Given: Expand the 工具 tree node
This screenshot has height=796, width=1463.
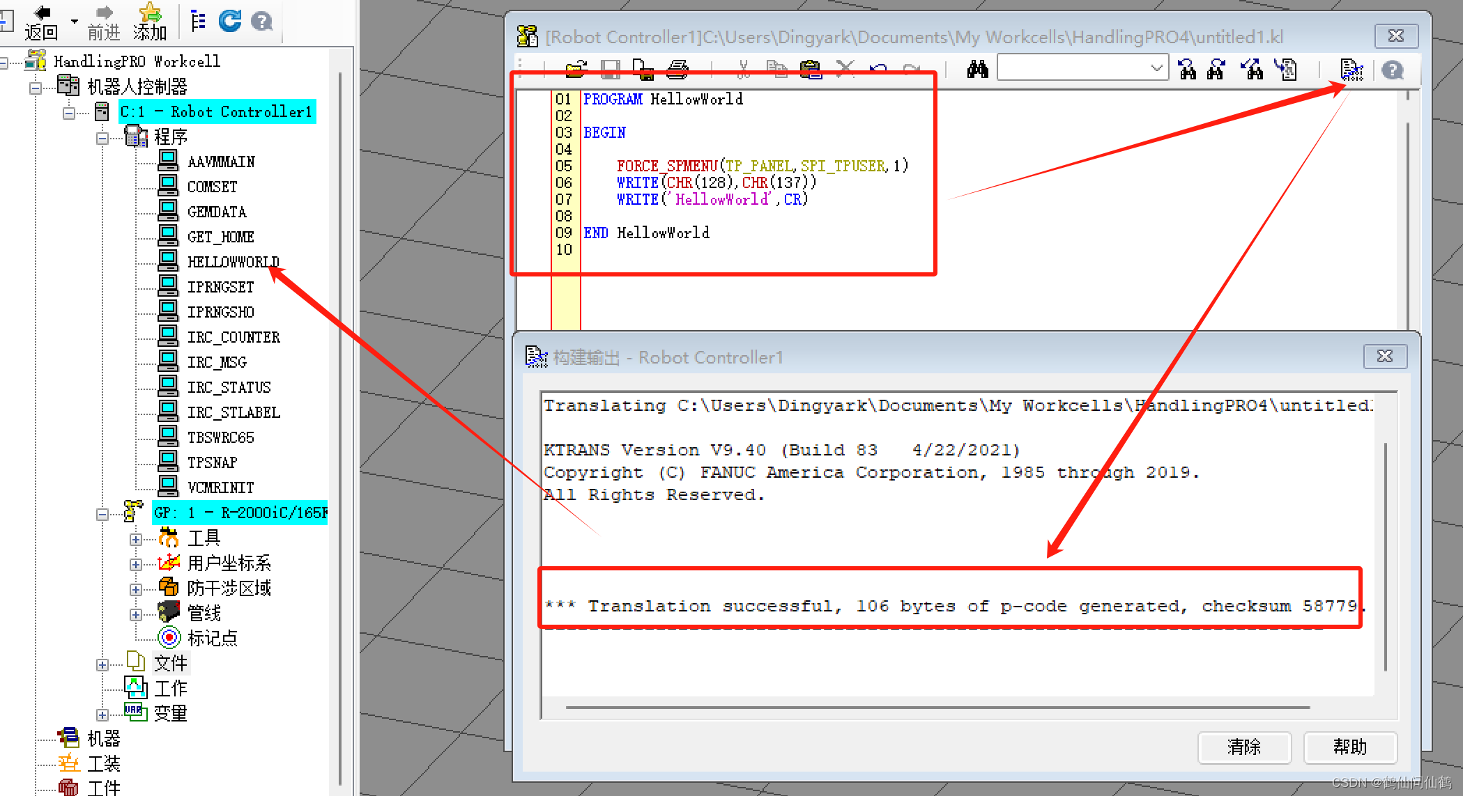Looking at the screenshot, I should click(x=136, y=539).
